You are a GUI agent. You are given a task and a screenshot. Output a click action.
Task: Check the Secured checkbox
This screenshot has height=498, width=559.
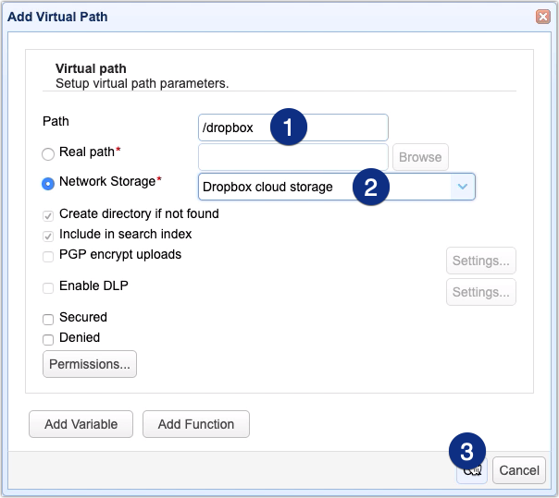[x=48, y=319]
